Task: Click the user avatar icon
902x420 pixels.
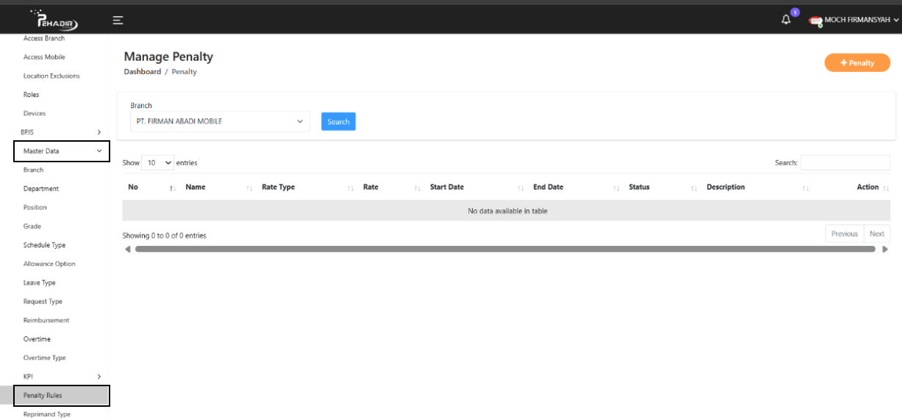Action: (815, 21)
